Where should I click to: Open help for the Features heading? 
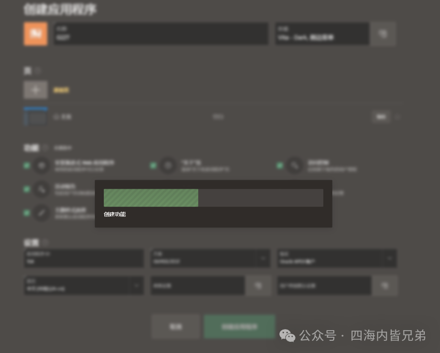45,148
